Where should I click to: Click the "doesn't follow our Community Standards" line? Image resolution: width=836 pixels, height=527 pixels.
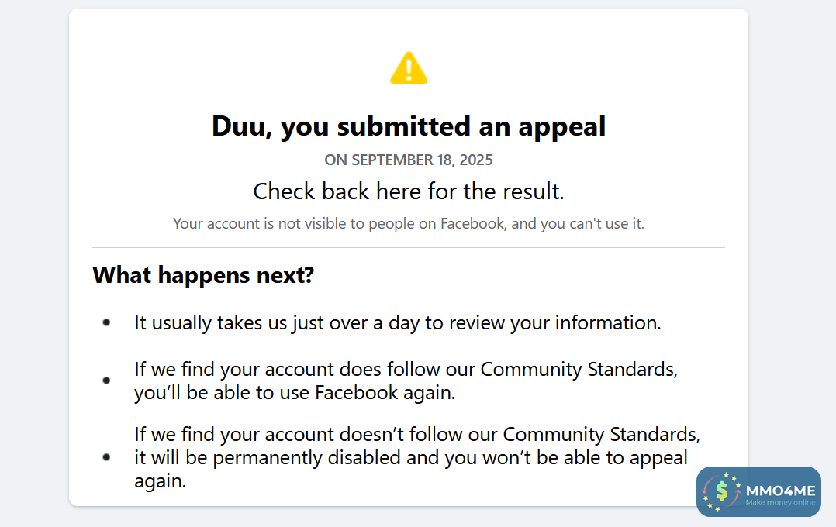(x=416, y=434)
